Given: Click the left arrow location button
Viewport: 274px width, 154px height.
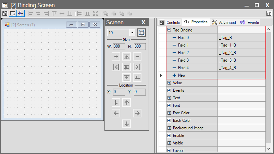Looking at the screenshot, I should (x=116, y=113).
